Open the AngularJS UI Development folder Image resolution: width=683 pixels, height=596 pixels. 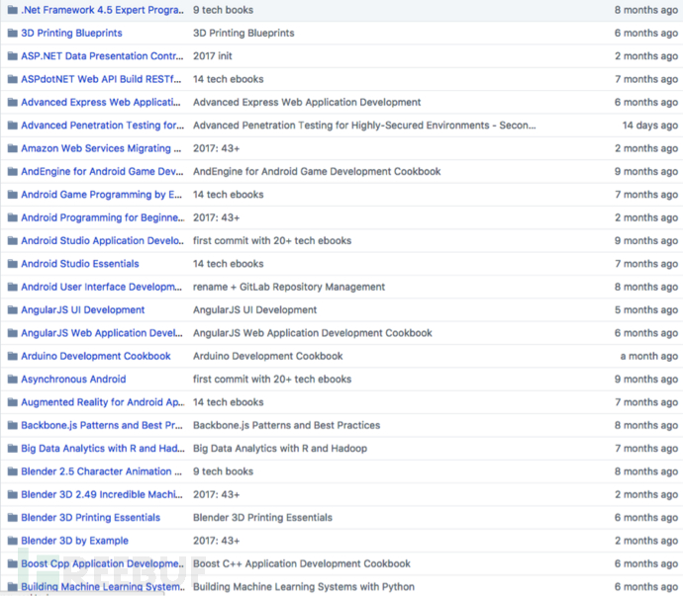pyautogui.click(x=83, y=309)
